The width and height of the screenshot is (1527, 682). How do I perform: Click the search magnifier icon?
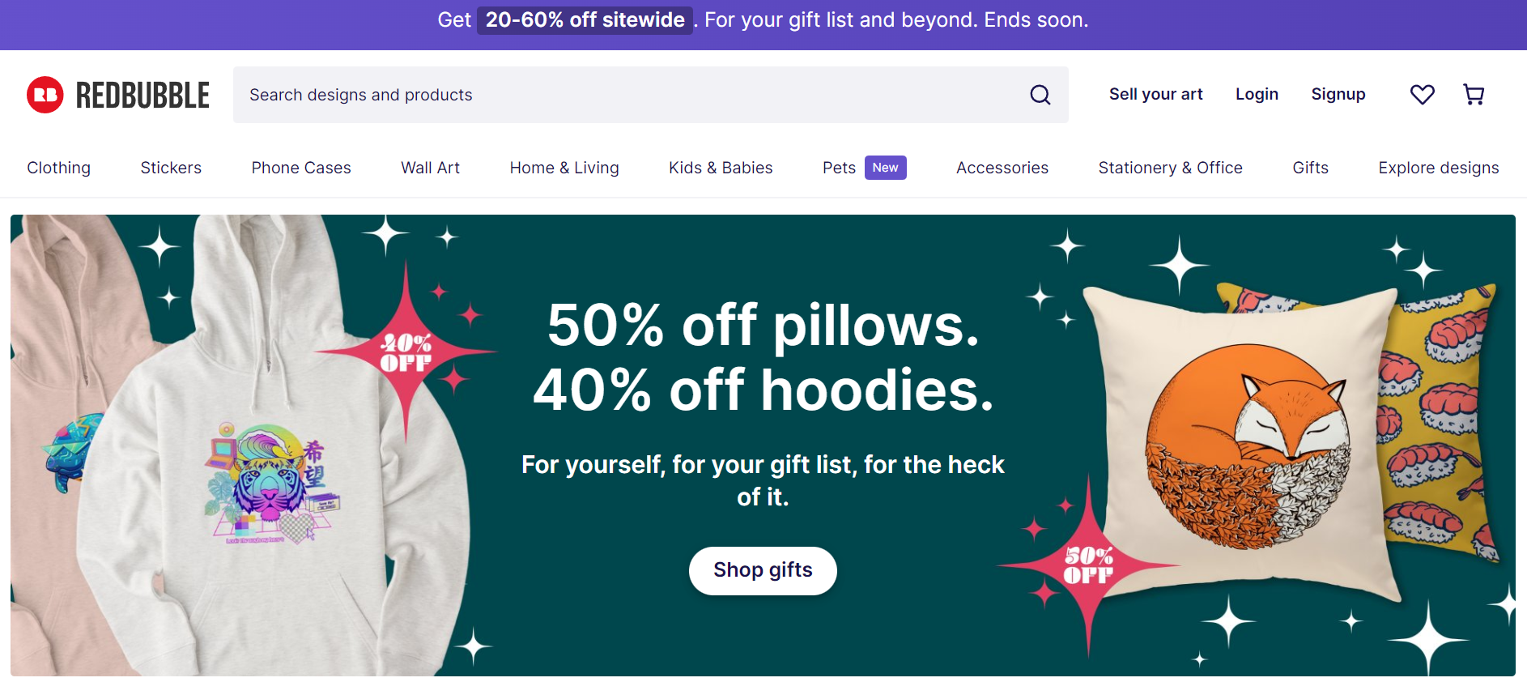point(1040,95)
